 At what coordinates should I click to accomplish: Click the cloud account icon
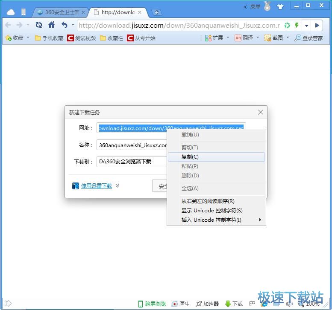[11, 12]
